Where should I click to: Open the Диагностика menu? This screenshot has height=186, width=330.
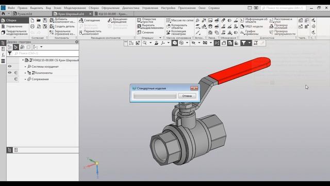pos(130,8)
